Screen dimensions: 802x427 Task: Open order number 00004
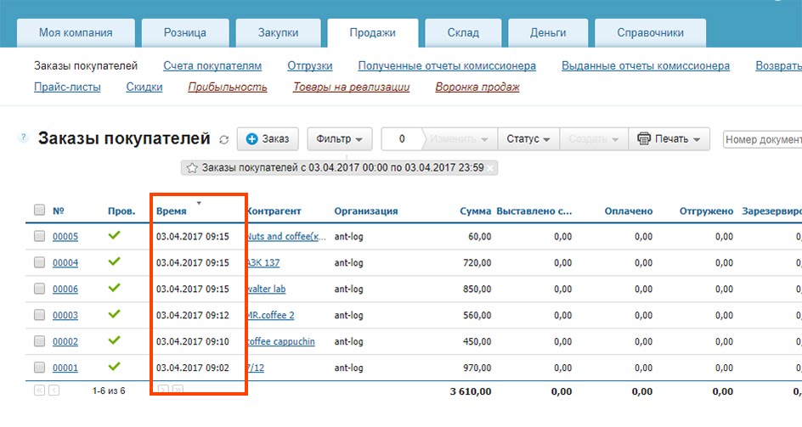click(65, 263)
